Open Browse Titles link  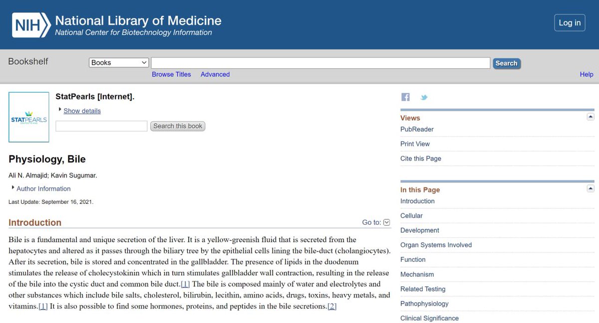tap(171, 74)
